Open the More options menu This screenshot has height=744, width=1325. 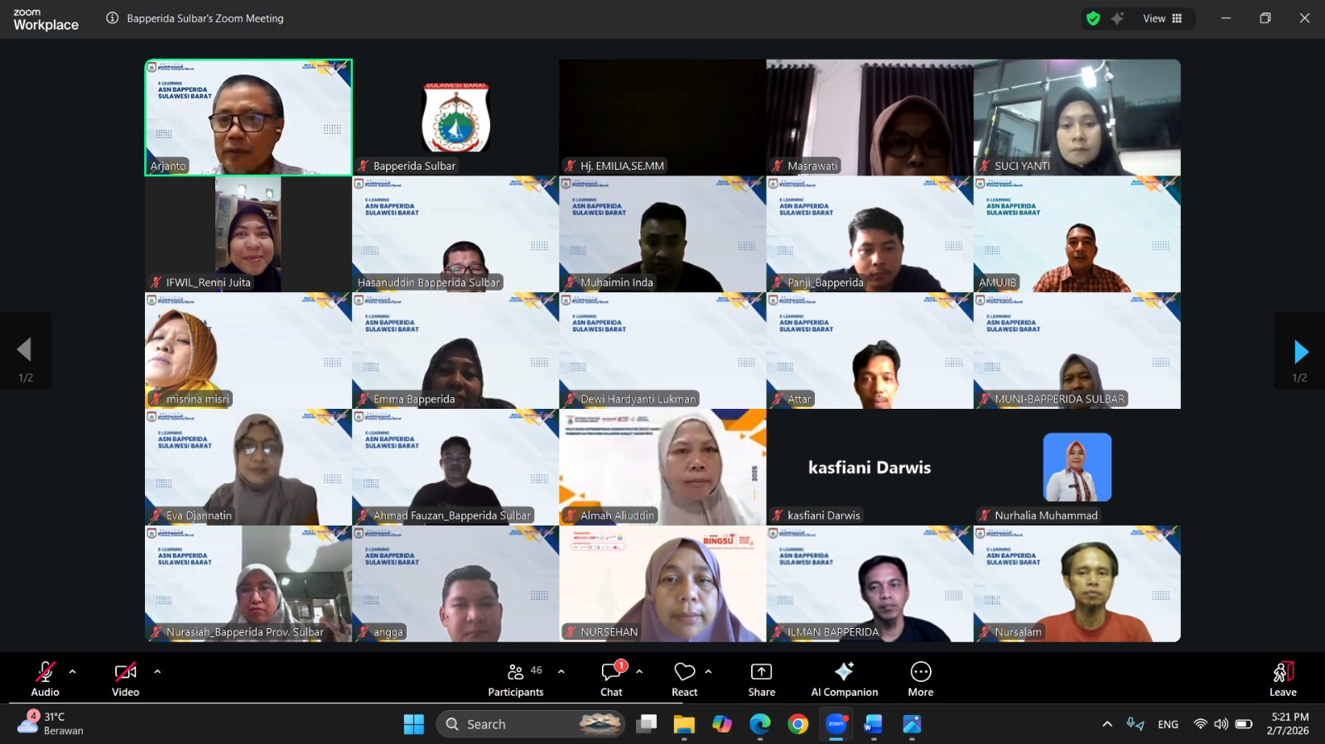[x=920, y=679]
